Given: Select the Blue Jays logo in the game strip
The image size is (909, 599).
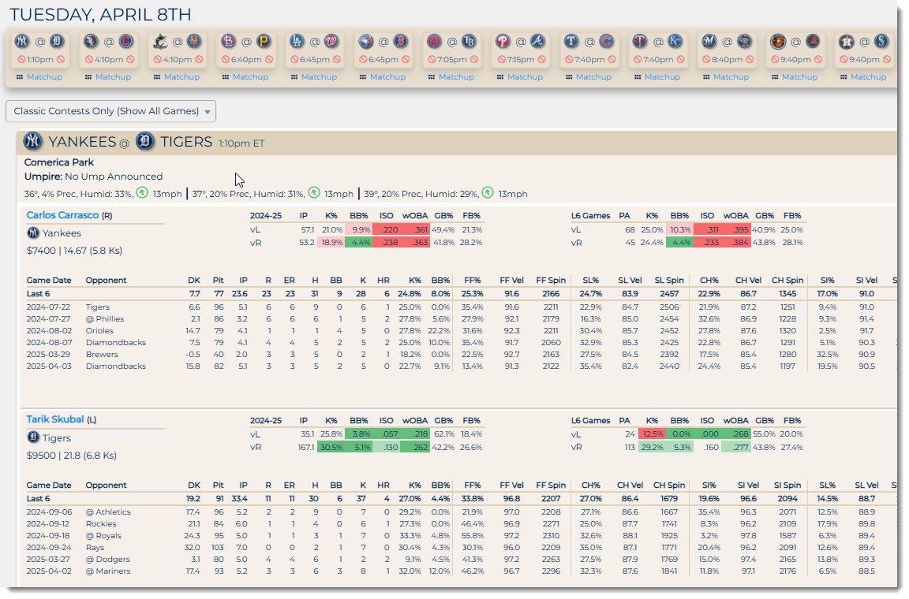Looking at the screenshot, I should pyautogui.click(x=366, y=41).
